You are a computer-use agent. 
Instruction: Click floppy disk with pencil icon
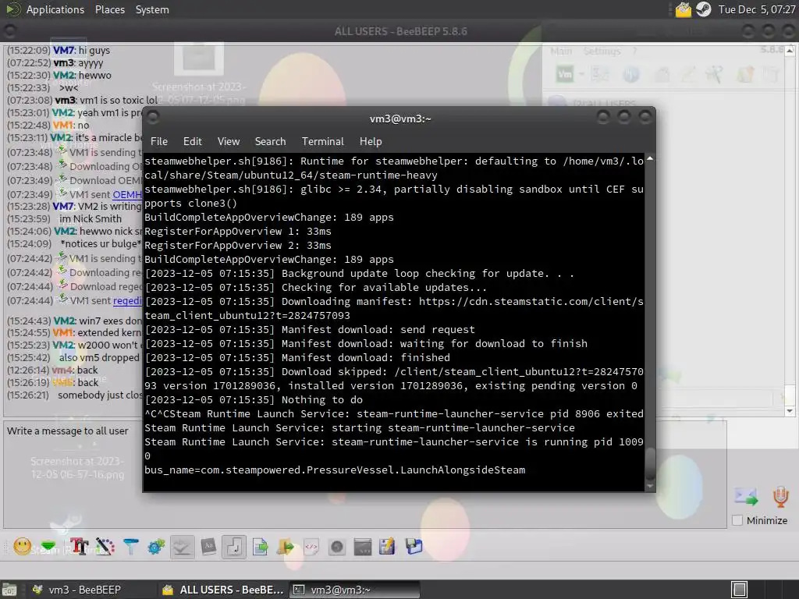point(387,547)
